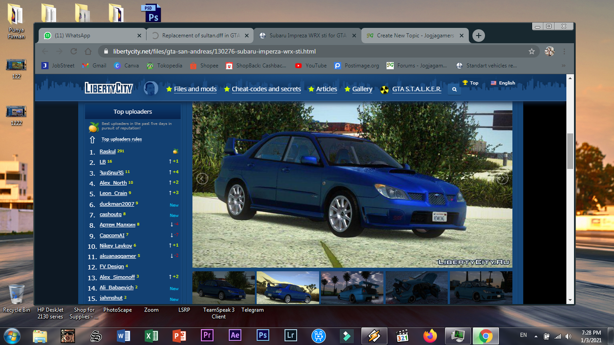Open the Tokopedia bookmark
The width and height of the screenshot is (614, 345).
coord(164,66)
